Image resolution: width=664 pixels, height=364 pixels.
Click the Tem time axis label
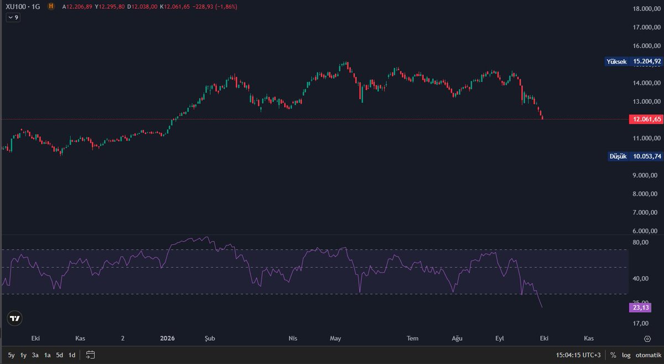(413, 338)
